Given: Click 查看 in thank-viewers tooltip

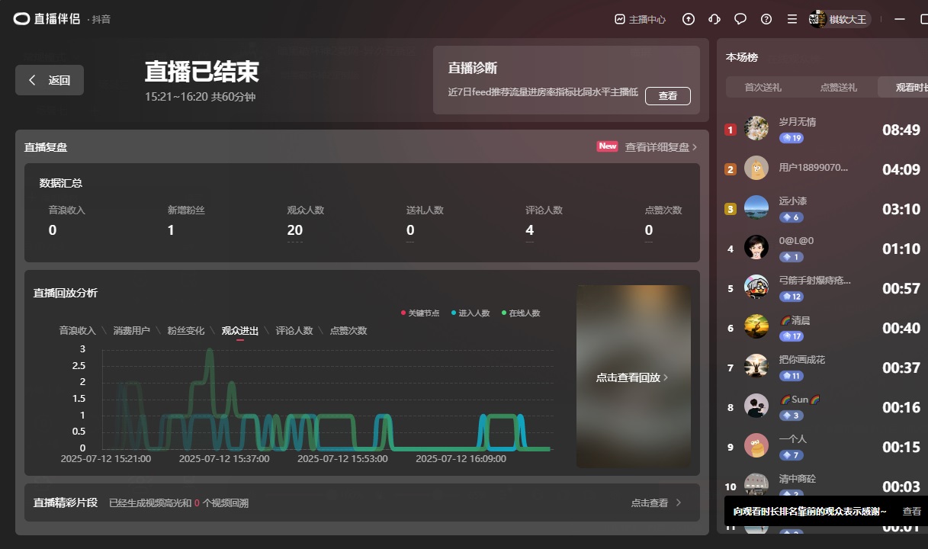Looking at the screenshot, I should tap(912, 511).
